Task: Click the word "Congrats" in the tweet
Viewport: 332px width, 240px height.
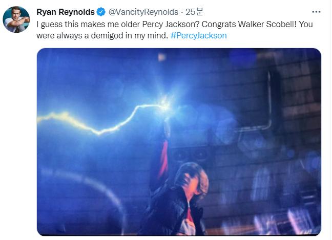Action: pos(219,24)
